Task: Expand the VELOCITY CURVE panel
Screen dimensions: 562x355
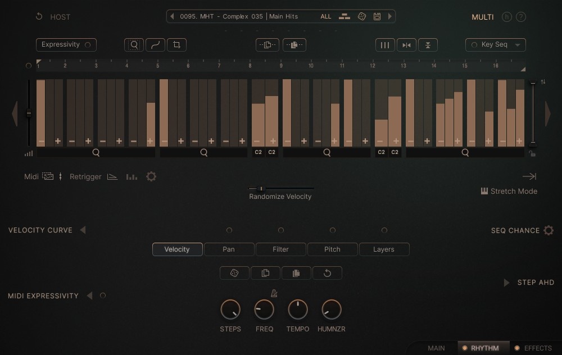Action: 83,230
